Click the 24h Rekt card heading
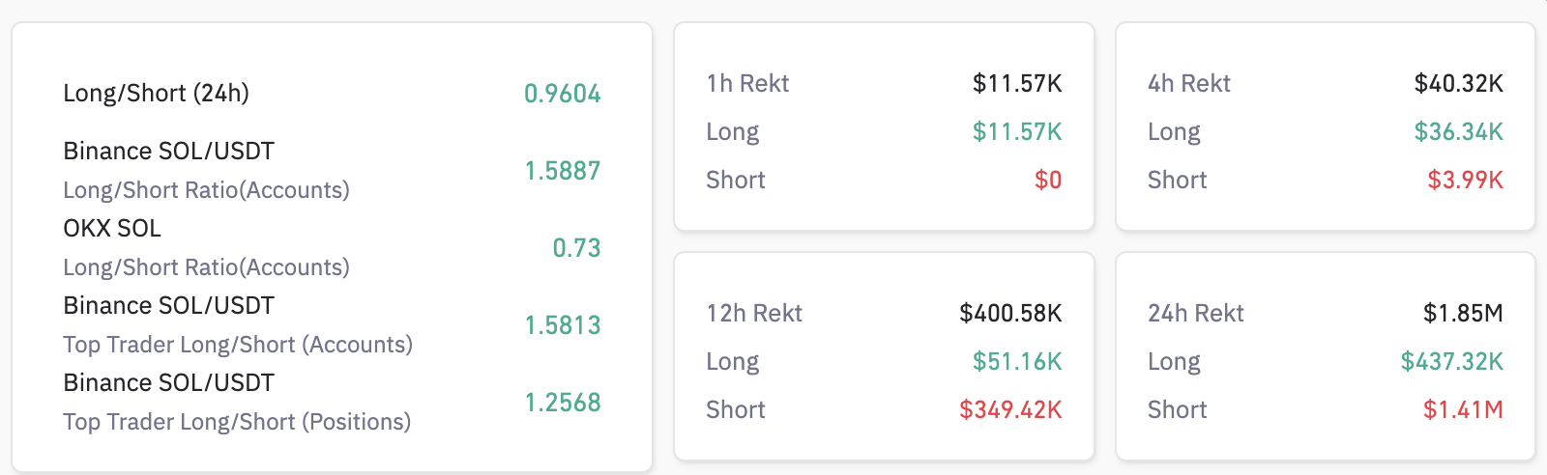Viewport: 1547px width, 475px height. [x=1195, y=314]
